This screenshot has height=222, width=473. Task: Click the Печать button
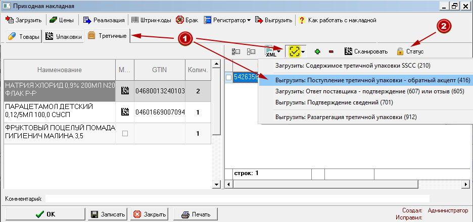(196, 214)
